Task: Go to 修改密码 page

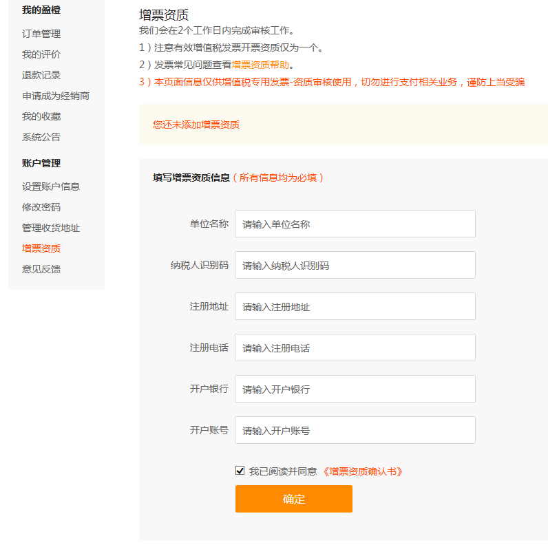Action: coord(41,207)
